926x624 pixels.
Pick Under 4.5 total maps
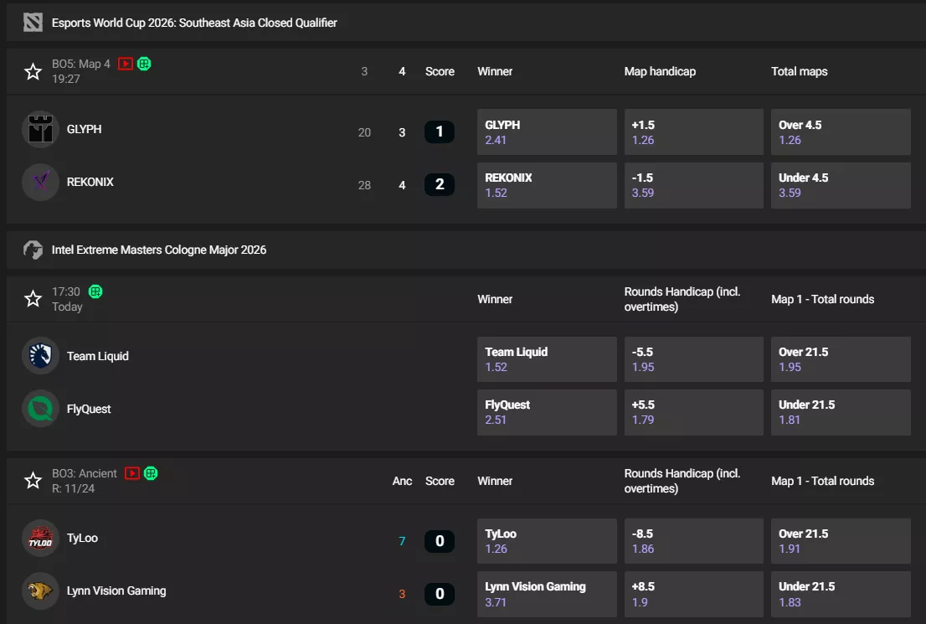coord(841,185)
